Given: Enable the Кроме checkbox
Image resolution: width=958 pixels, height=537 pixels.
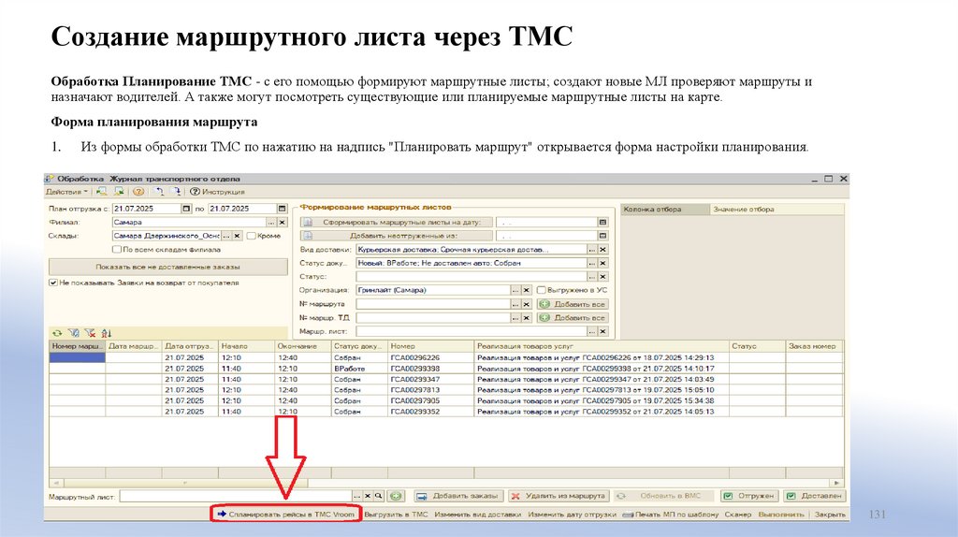Looking at the screenshot, I should tap(251, 236).
